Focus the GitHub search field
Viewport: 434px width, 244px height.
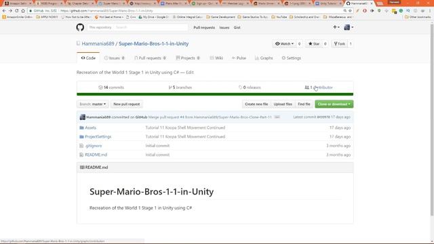coord(151,27)
